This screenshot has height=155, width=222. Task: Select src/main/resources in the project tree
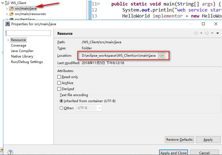point(30,14)
